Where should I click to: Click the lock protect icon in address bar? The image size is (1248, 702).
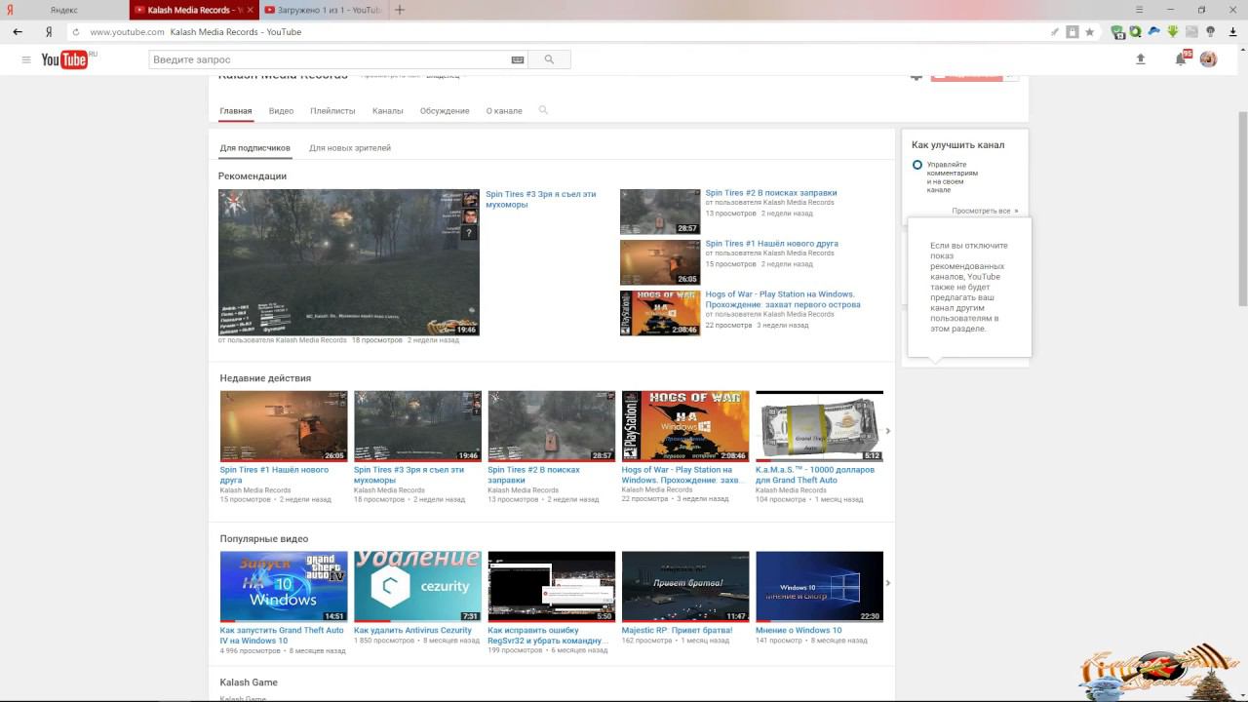(1072, 32)
